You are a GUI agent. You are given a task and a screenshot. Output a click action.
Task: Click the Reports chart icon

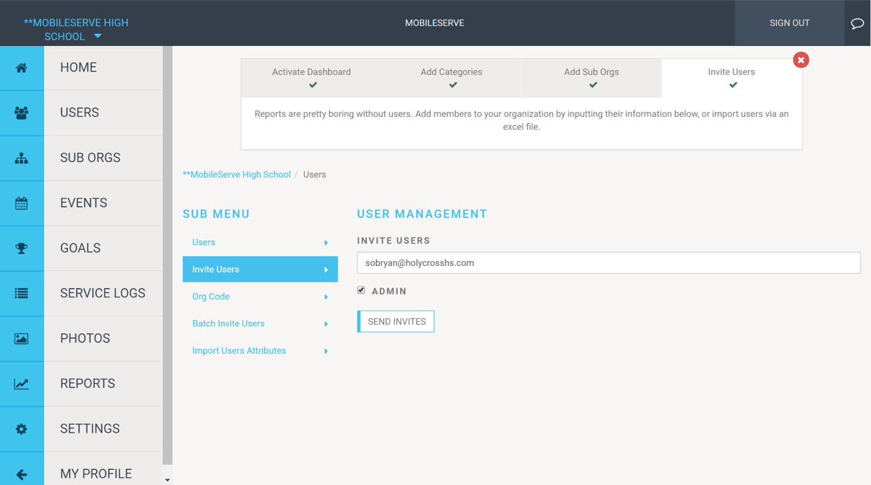tap(21, 384)
